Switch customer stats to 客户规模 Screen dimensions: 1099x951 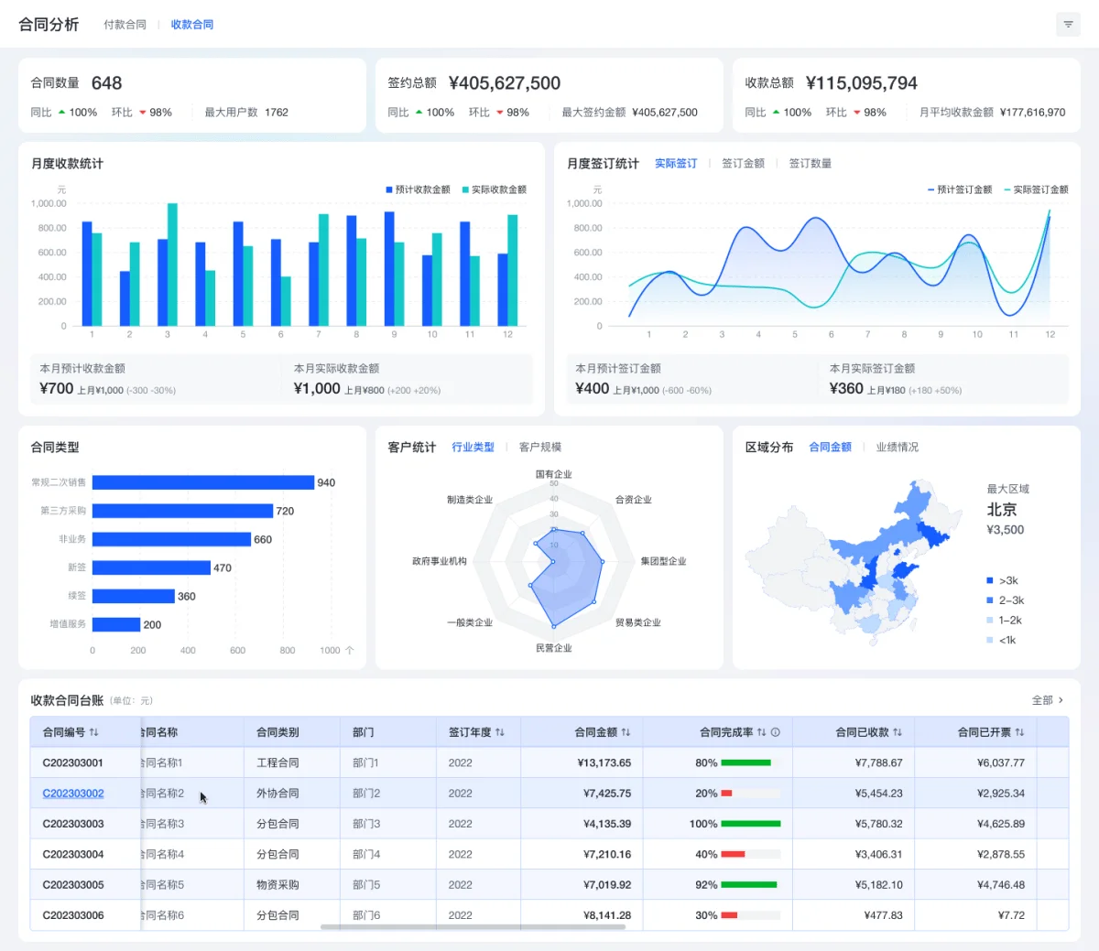[539, 448]
